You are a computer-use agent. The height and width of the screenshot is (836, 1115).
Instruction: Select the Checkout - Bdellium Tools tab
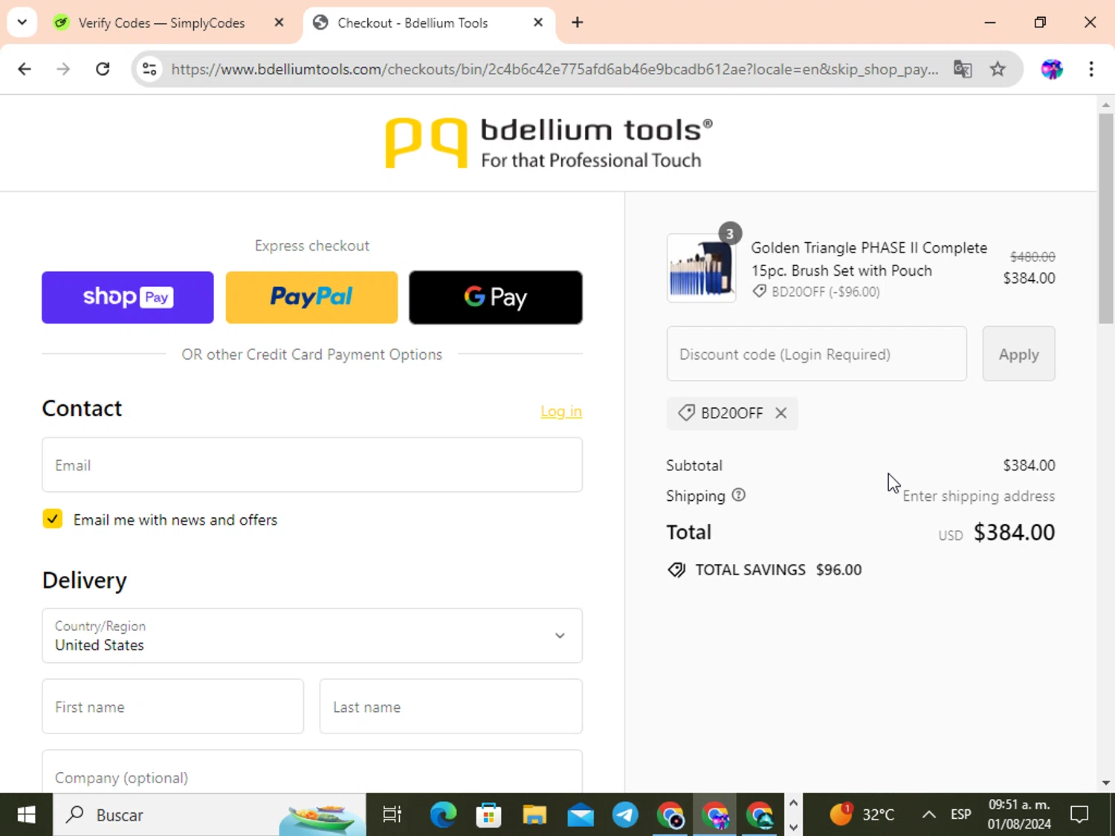[413, 23]
